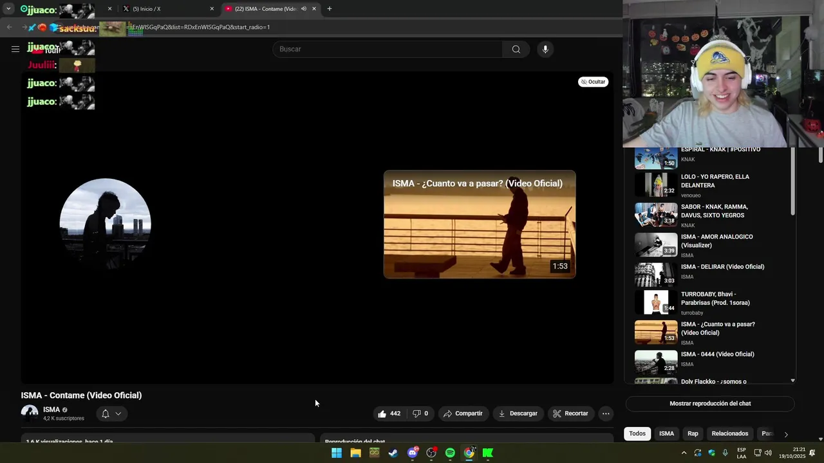
Task: Open ESPIRAL - KNAK #POSITIVO playlist thumbnail
Action: tap(656, 158)
